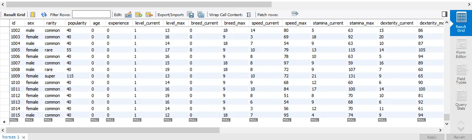This screenshot has height=140, width=472.
Task: Click the stamina_max column header
Action: [362, 23]
